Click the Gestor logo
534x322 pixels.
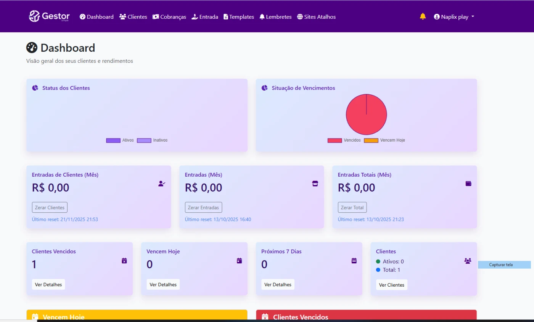pos(50,16)
